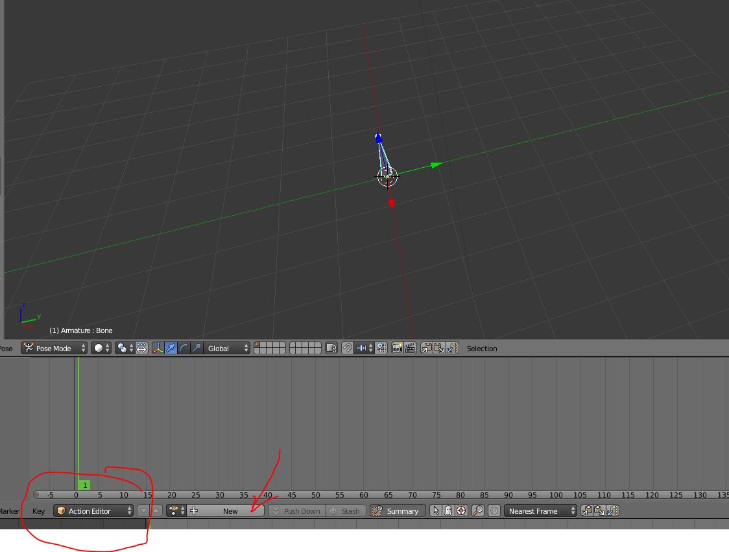Open the Global transform orientation dropdown

(227, 349)
